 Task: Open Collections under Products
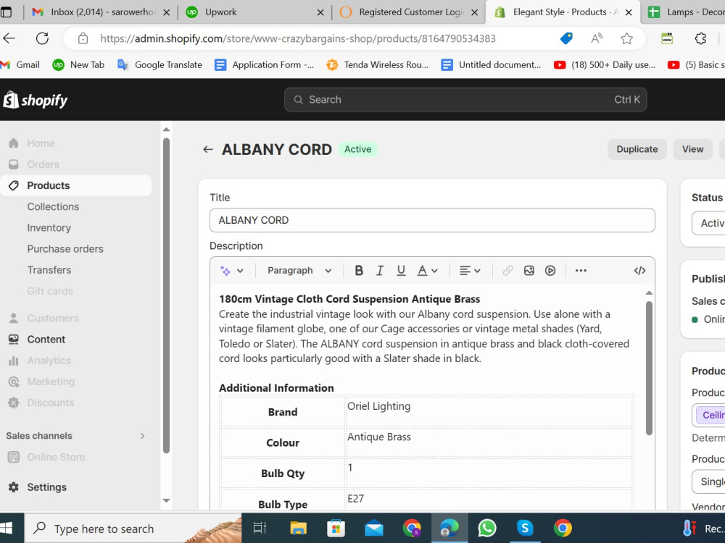point(53,207)
